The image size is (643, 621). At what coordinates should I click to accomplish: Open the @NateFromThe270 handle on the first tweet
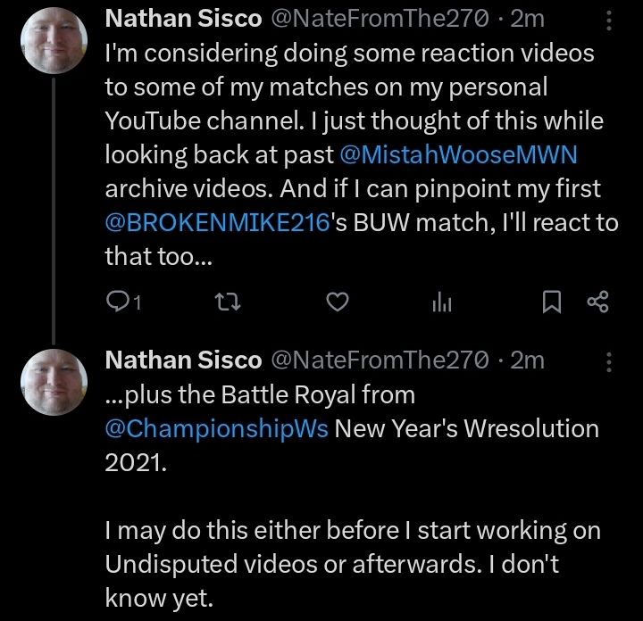point(379,20)
